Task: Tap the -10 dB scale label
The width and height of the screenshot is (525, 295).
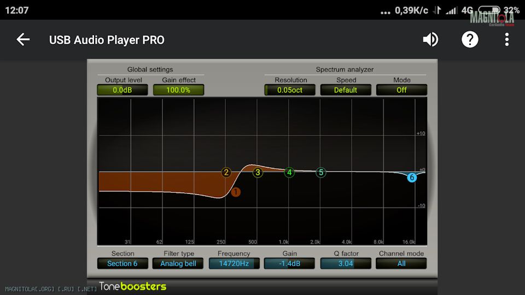Action: pyautogui.click(x=421, y=205)
